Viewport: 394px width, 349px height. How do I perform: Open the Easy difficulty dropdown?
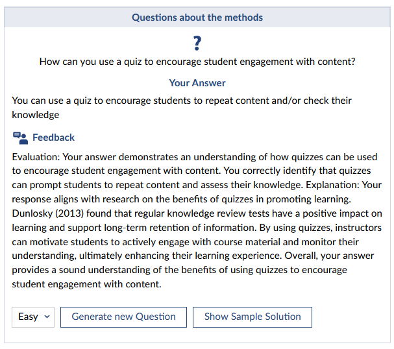[x=33, y=317]
